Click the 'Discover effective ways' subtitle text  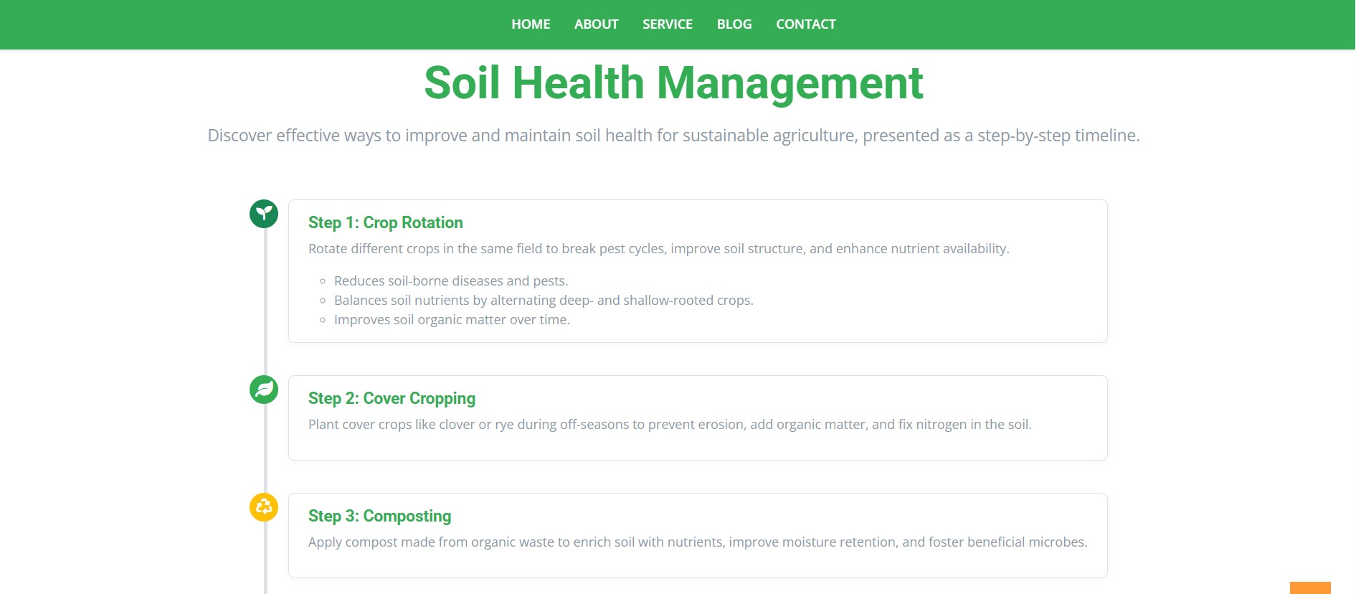(673, 136)
